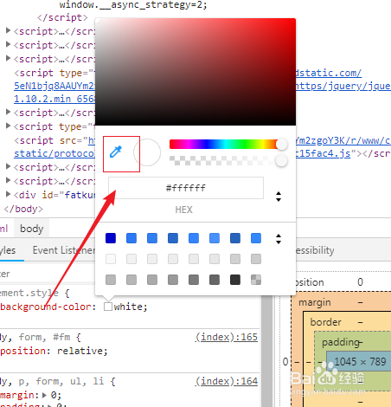Image resolution: width=391 pixels, height=407 pixels.
Task: Pick the checkered transparent palette swatch
Action: pos(256,280)
